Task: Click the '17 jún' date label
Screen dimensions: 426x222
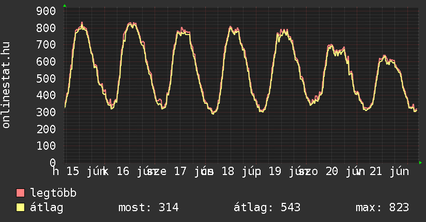Action: point(193,171)
